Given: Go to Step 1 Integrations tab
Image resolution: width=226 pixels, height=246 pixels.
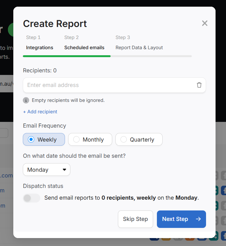Looking at the screenshot, I should coord(40,43).
